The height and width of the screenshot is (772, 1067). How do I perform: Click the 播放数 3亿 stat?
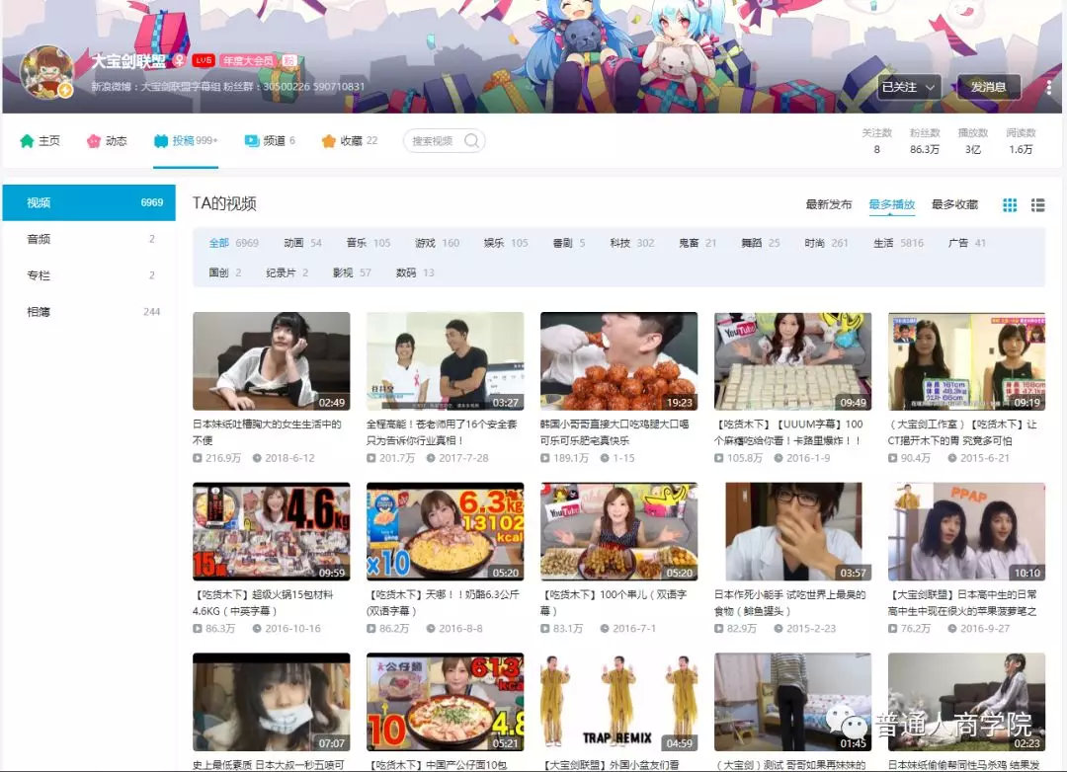click(972, 141)
